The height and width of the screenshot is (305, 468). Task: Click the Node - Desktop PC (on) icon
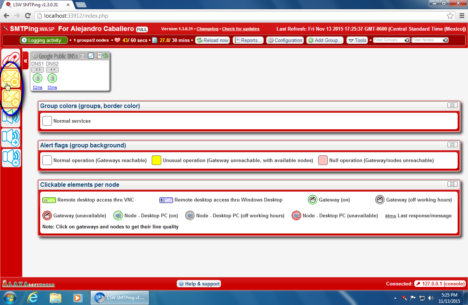coord(118,215)
